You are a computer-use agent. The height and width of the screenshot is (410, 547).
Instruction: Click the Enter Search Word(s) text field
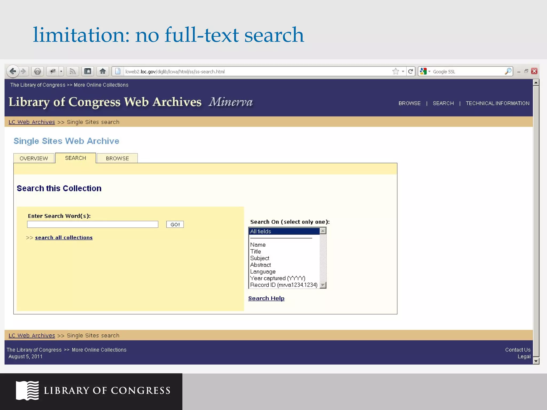point(93,224)
